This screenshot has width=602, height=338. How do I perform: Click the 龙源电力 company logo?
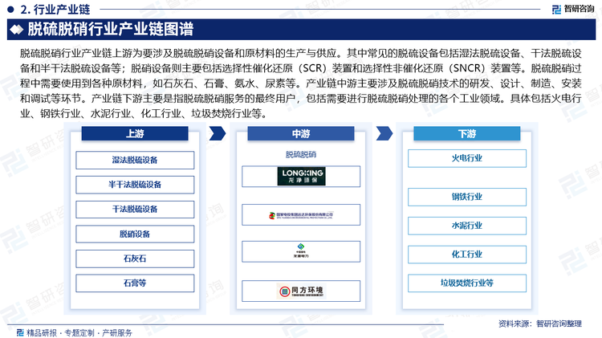(x=301, y=250)
